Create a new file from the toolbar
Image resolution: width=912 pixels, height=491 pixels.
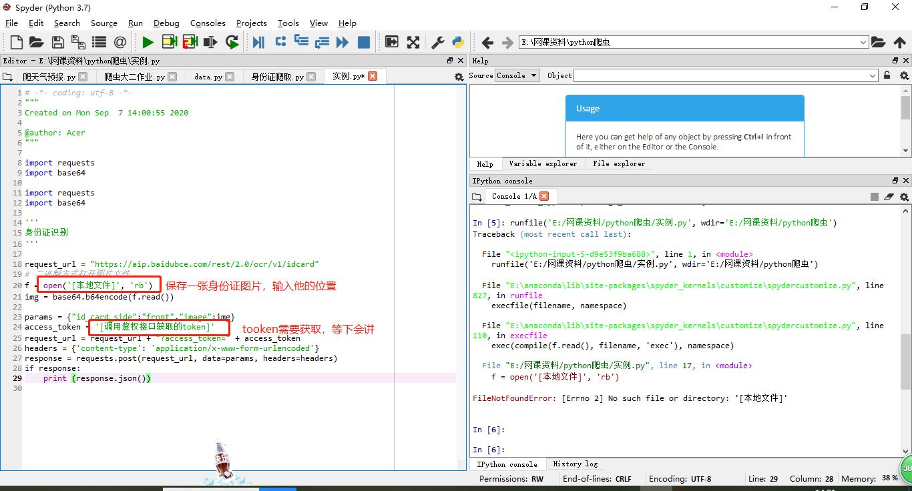click(x=16, y=42)
